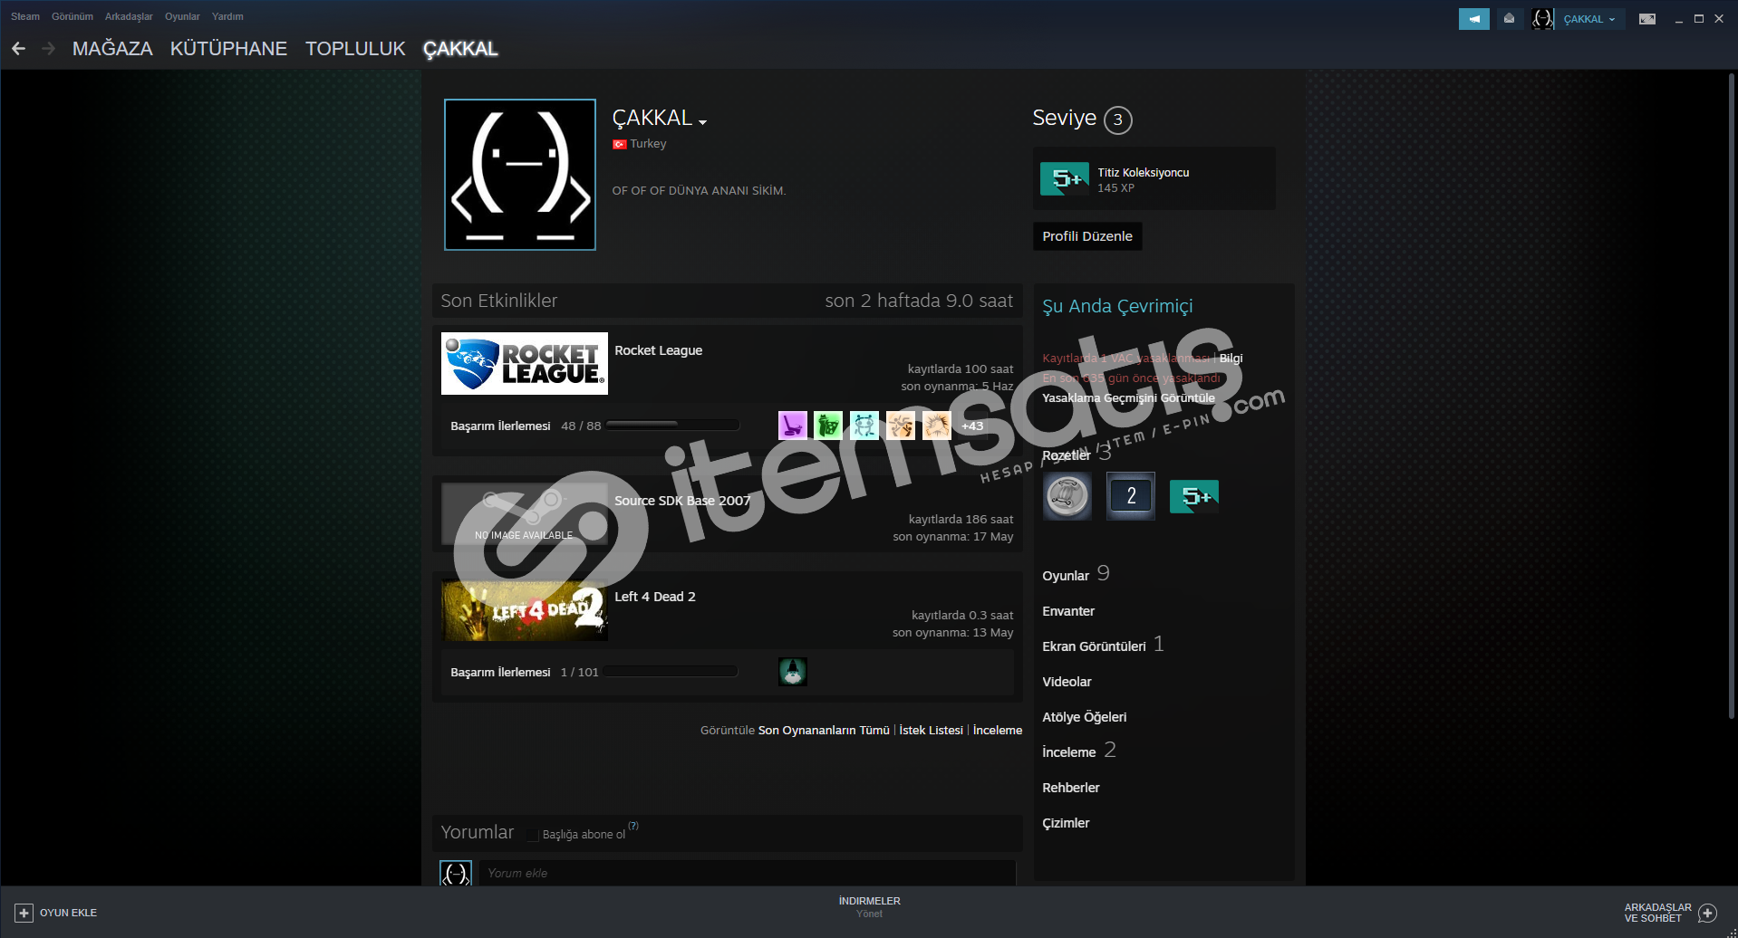Open the VAC ban Bilgi link
This screenshot has width=1738, height=938.
click(1231, 359)
